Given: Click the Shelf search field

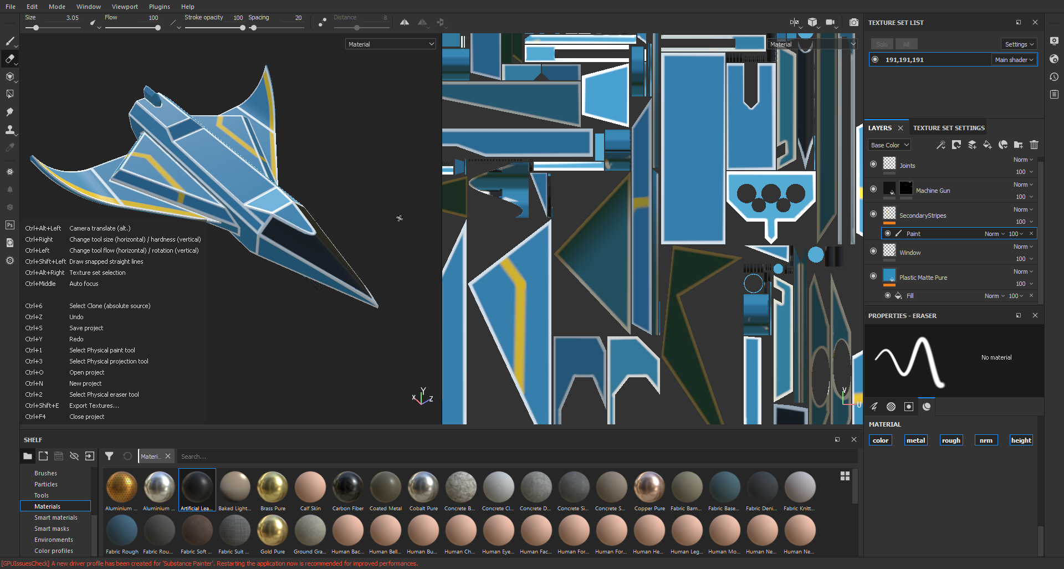Looking at the screenshot, I should pos(517,456).
